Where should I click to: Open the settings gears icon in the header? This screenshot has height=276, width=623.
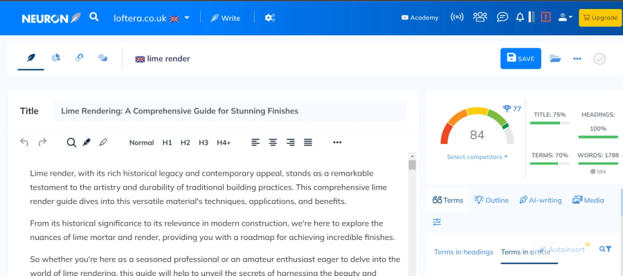click(x=270, y=18)
